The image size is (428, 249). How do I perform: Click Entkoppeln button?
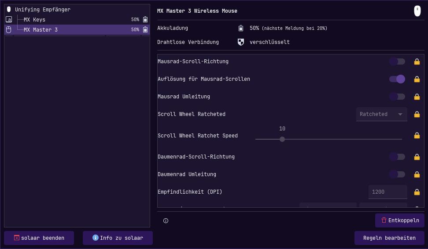point(400,220)
